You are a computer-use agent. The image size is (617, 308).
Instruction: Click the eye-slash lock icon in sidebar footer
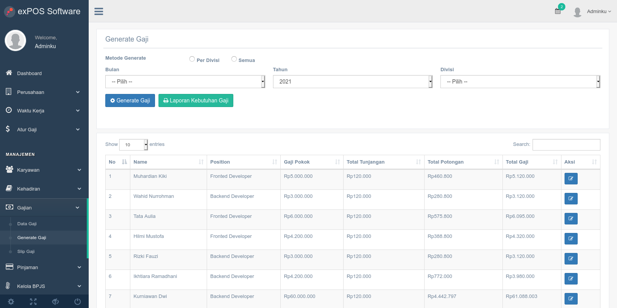pyautogui.click(x=56, y=301)
